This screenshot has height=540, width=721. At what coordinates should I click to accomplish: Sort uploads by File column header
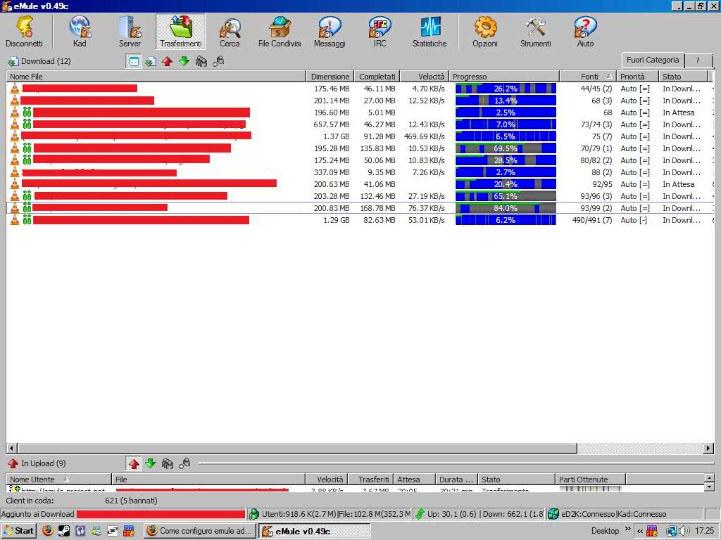208,480
